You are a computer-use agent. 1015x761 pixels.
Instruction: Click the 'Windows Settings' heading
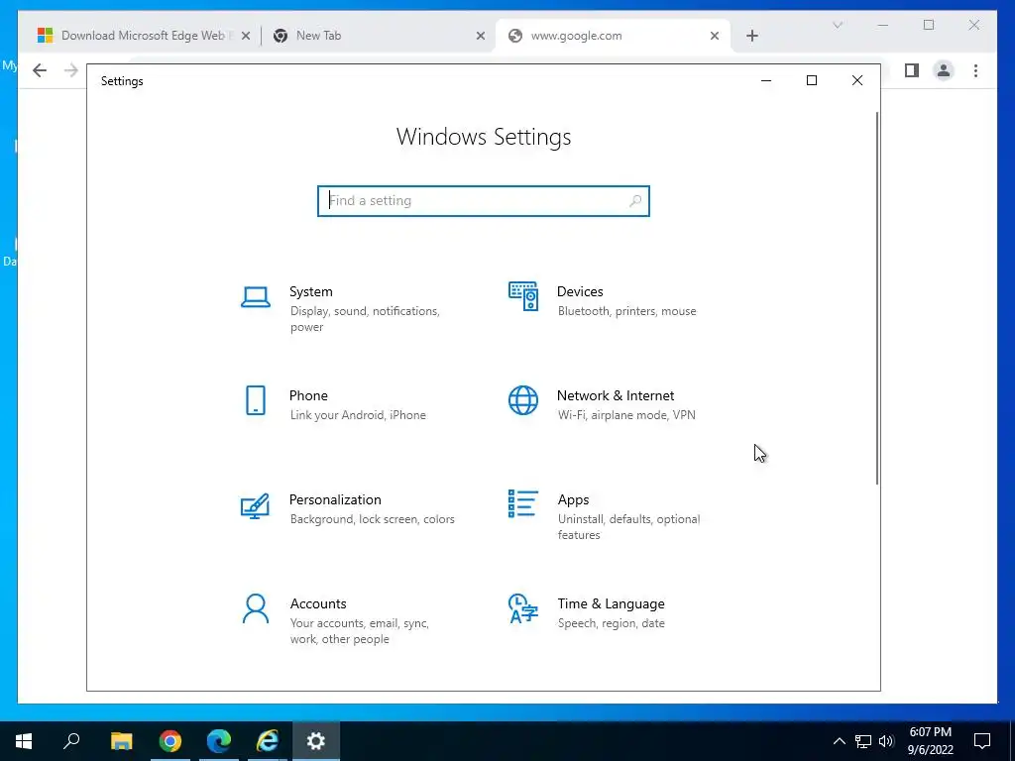tap(484, 137)
